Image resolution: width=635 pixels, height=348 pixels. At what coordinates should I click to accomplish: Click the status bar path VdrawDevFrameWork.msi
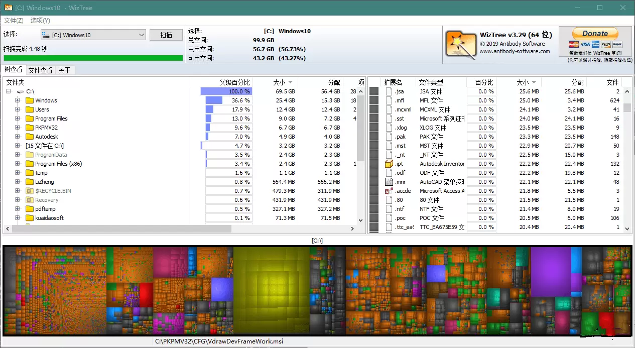(219, 341)
